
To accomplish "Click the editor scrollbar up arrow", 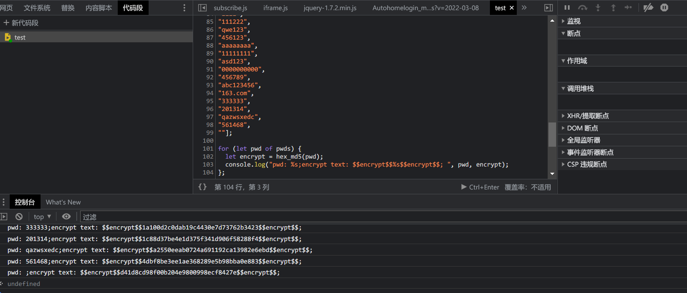I will click(552, 20).
